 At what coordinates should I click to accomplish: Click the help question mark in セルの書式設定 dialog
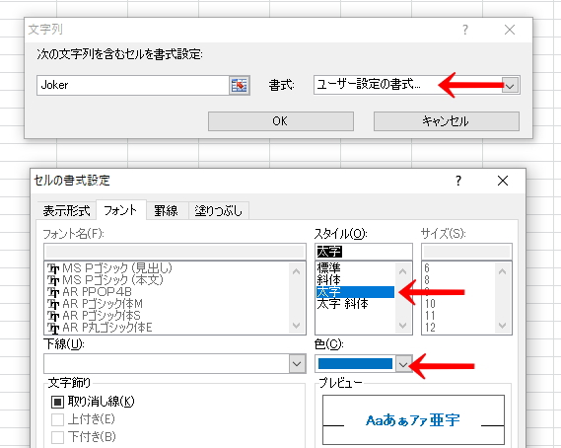tap(458, 181)
